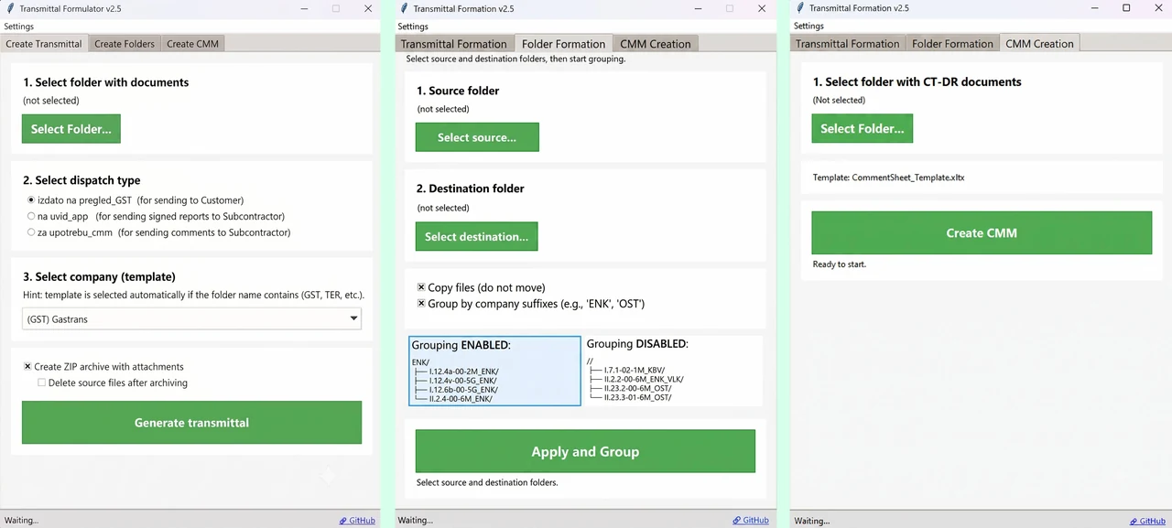Open Settings menu in left window
Viewport: 1172px width, 528px height.
click(x=19, y=27)
